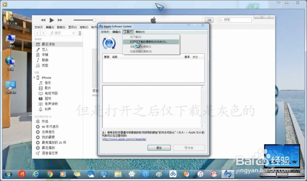Skip to the next track in iTunes
This screenshot has height=181, width=307.
(x=60, y=20)
